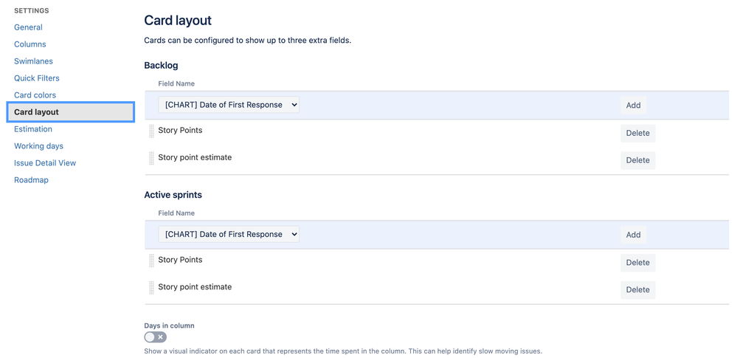Click drag handle beside Backlog Story point estimate
The width and height of the screenshot is (737, 358).
151,159
